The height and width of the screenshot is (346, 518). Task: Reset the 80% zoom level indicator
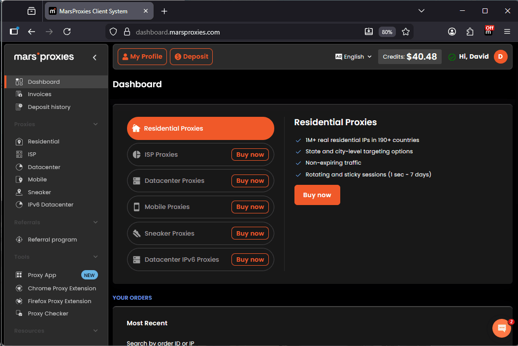387,32
